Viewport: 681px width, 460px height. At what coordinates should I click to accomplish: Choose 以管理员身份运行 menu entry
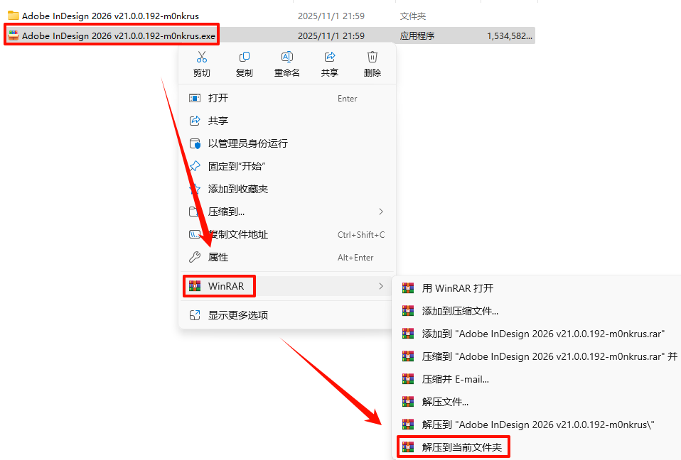[287, 143]
